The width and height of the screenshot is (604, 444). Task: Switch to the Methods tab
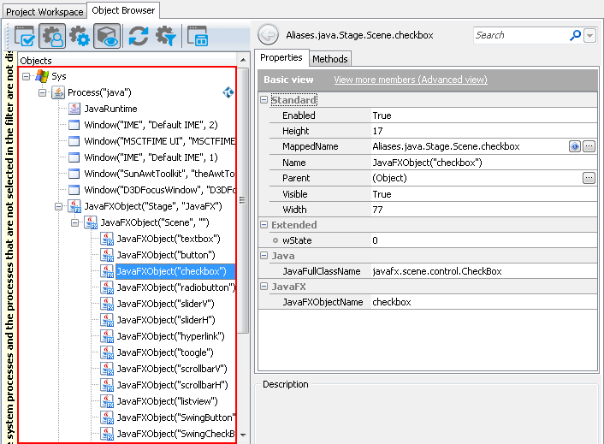tap(329, 59)
